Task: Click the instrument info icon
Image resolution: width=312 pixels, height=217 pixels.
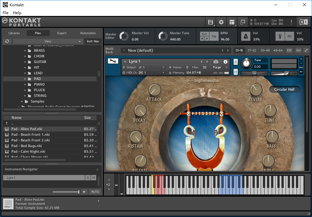Action: (226, 62)
